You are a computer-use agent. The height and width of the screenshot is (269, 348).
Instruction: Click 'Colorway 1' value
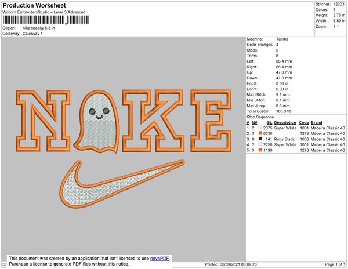(x=32, y=34)
